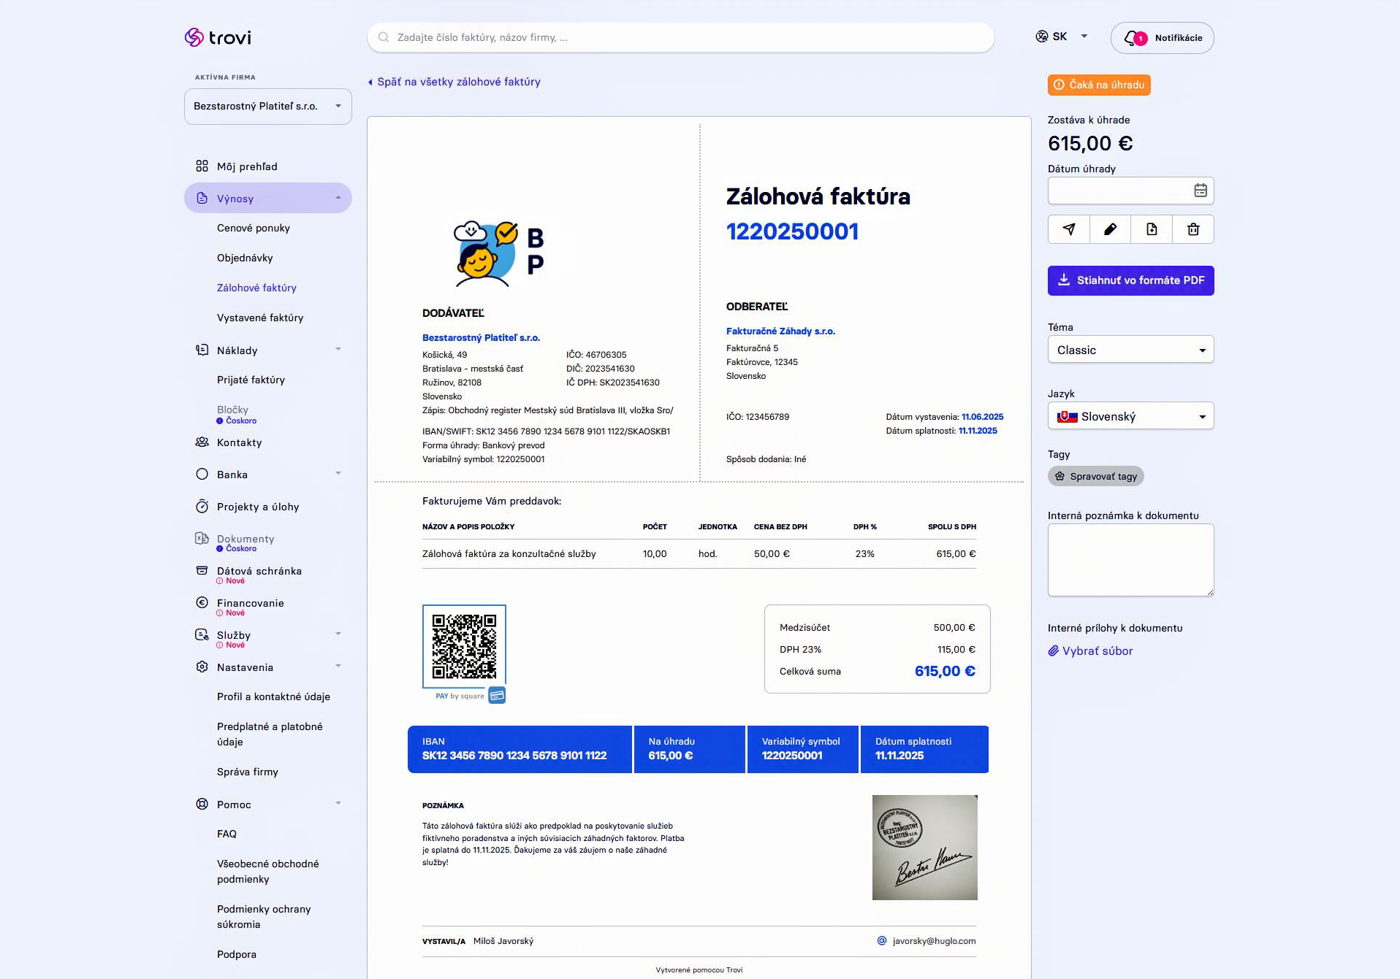The image size is (1400, 979).
Task: Collapse the Výnosy section arrow
Action: [338, 199]
